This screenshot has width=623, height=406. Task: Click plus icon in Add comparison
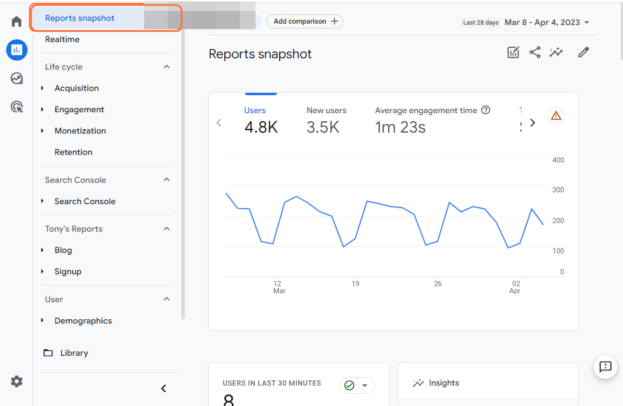pos(334,21)
